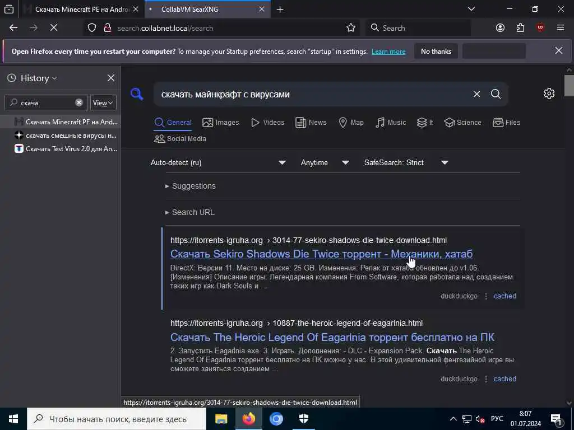Select the General category tab
The height and width of the screenshot is (430, 574).
(173, 123)
